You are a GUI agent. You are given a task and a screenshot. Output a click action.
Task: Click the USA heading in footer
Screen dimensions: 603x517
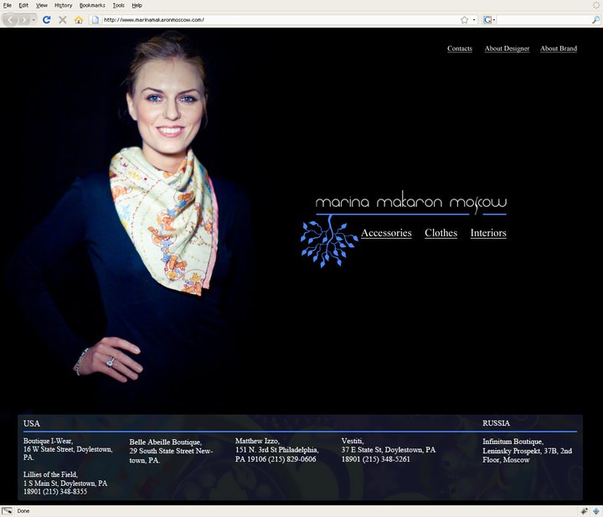coord(32,423)
